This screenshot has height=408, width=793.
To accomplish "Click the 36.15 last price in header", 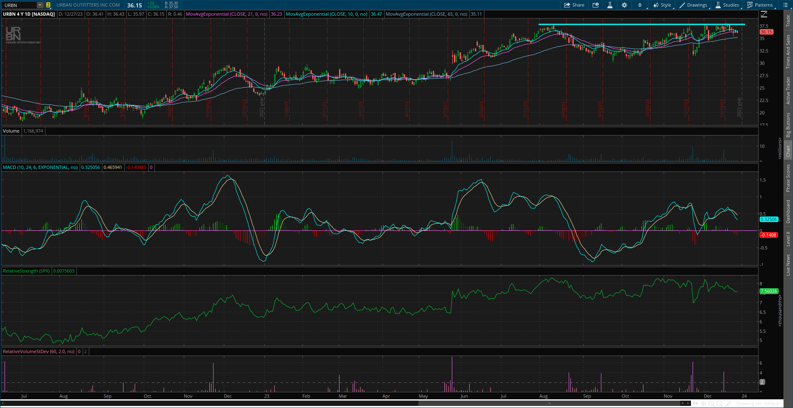I will tap(135, 5).
